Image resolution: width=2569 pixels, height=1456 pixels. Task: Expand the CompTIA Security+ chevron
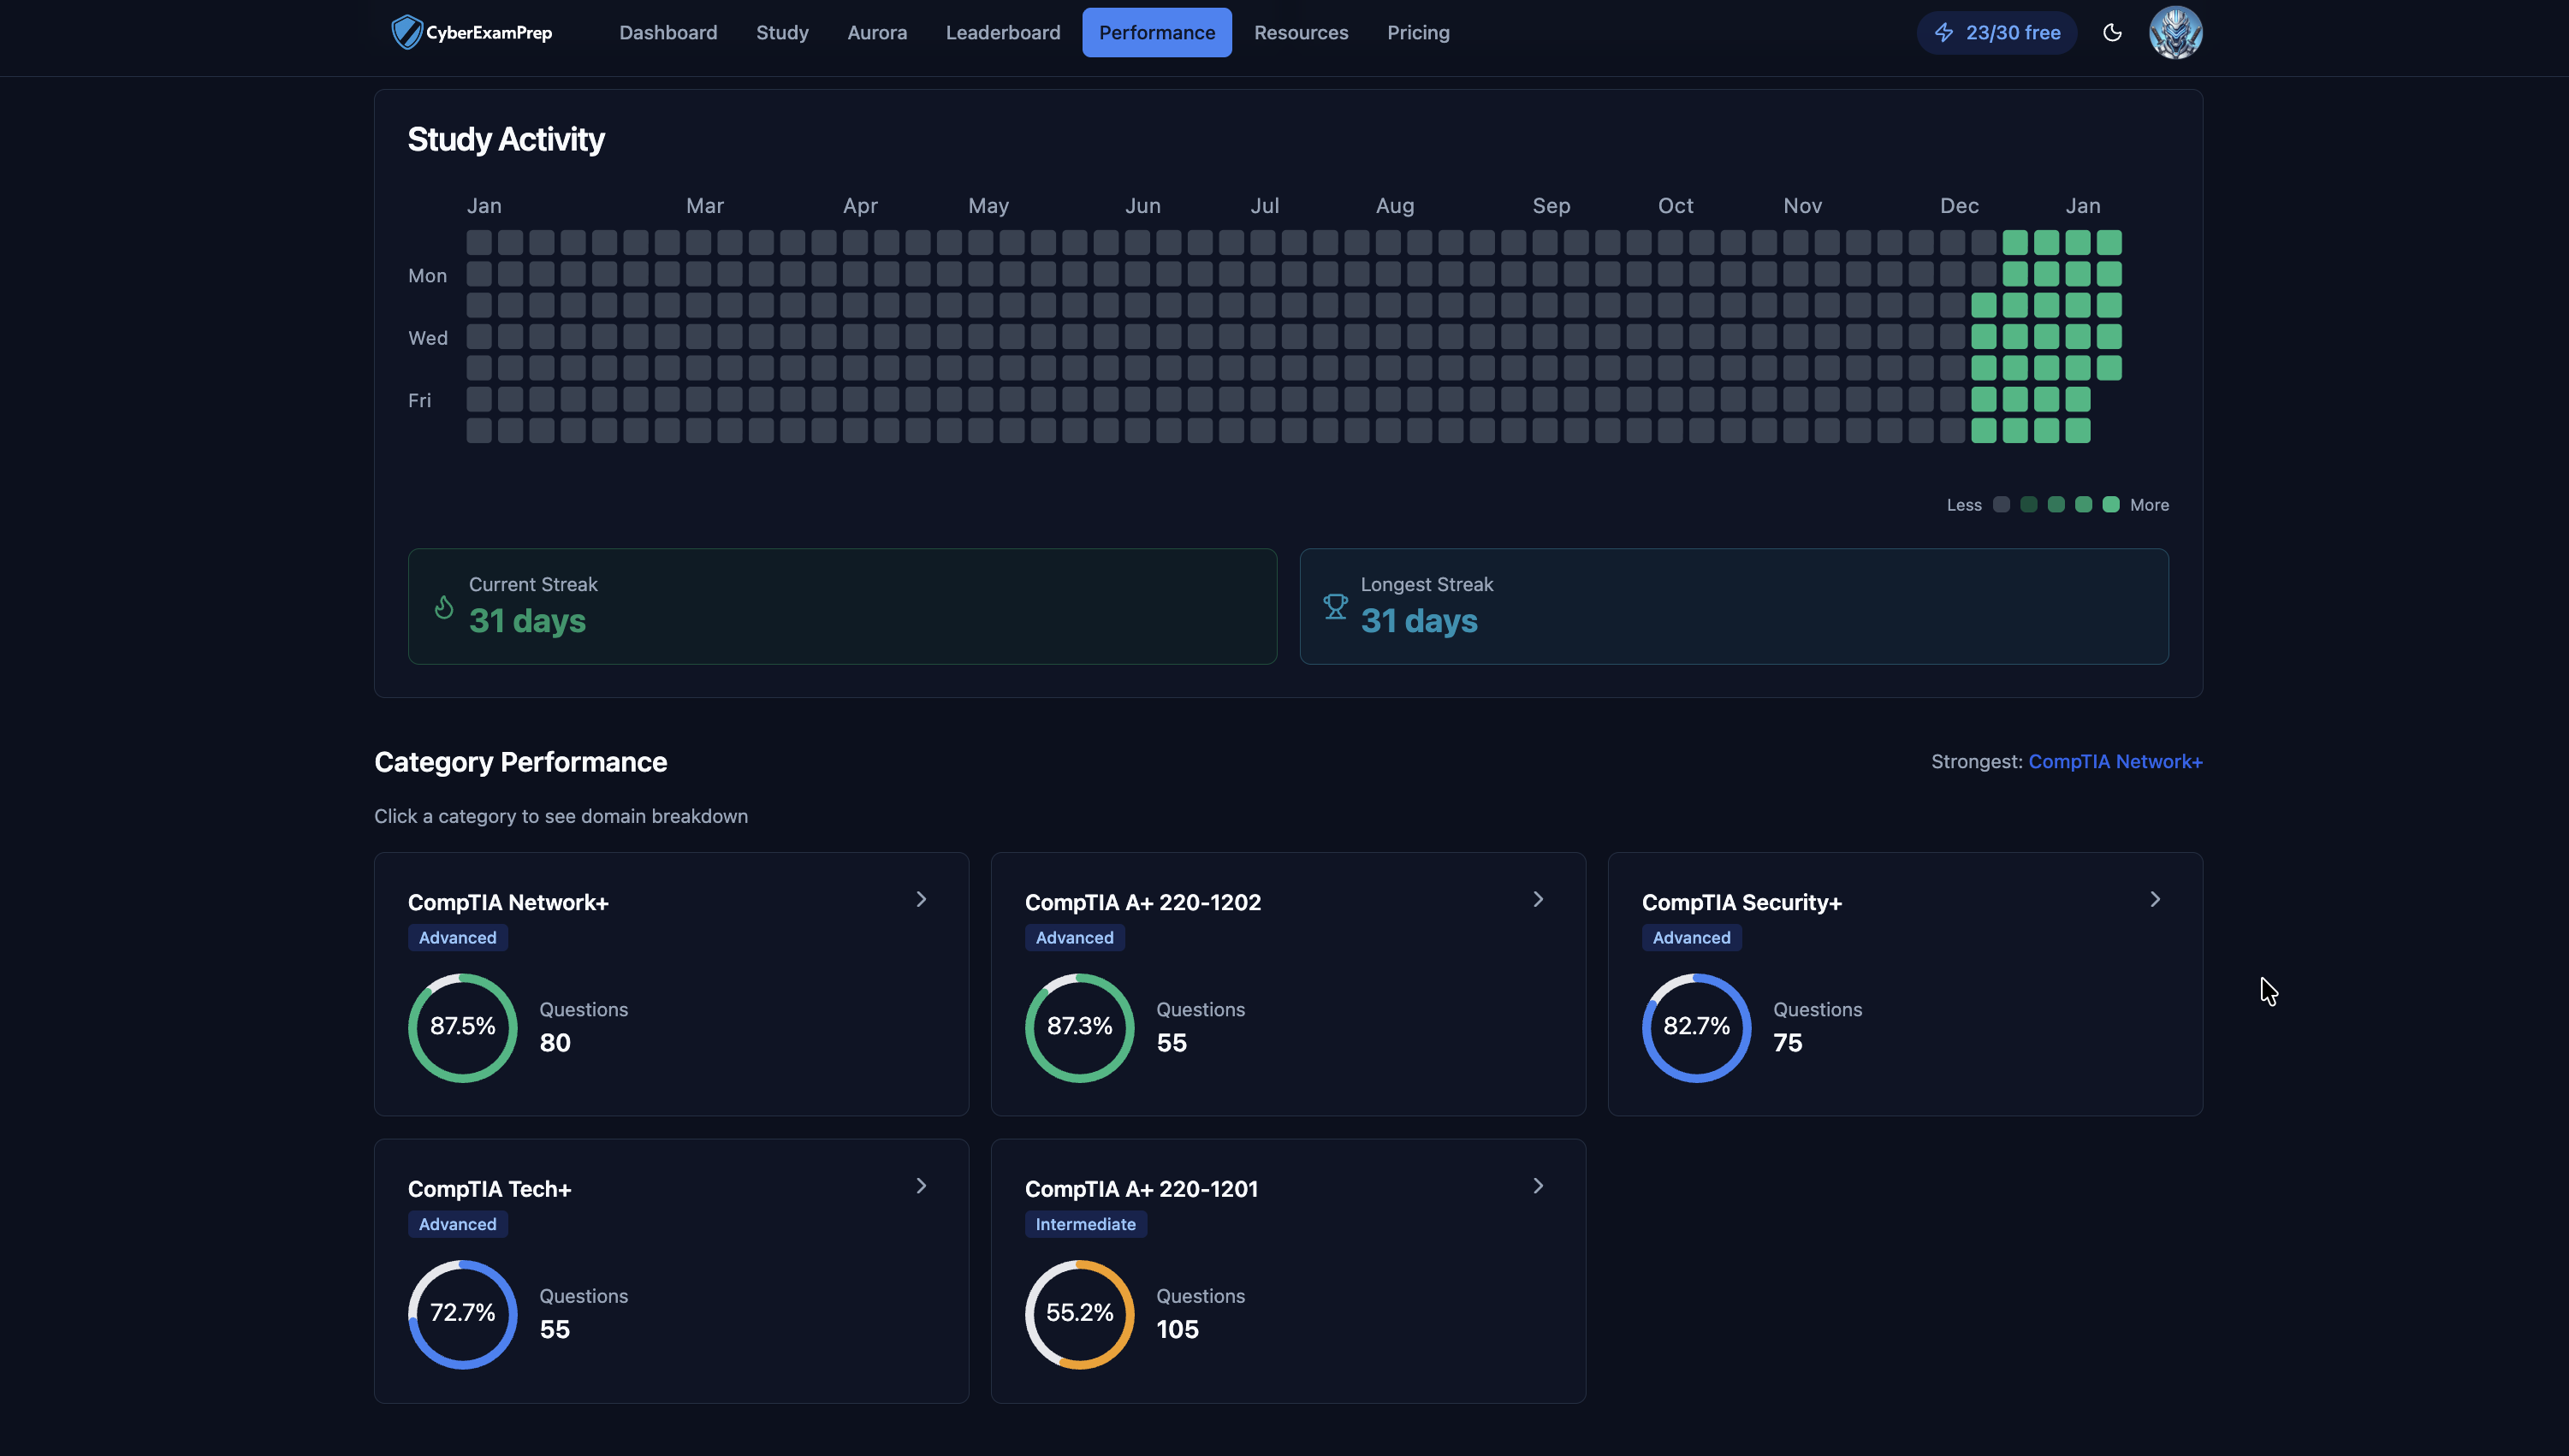click(x=2155, y=899)
